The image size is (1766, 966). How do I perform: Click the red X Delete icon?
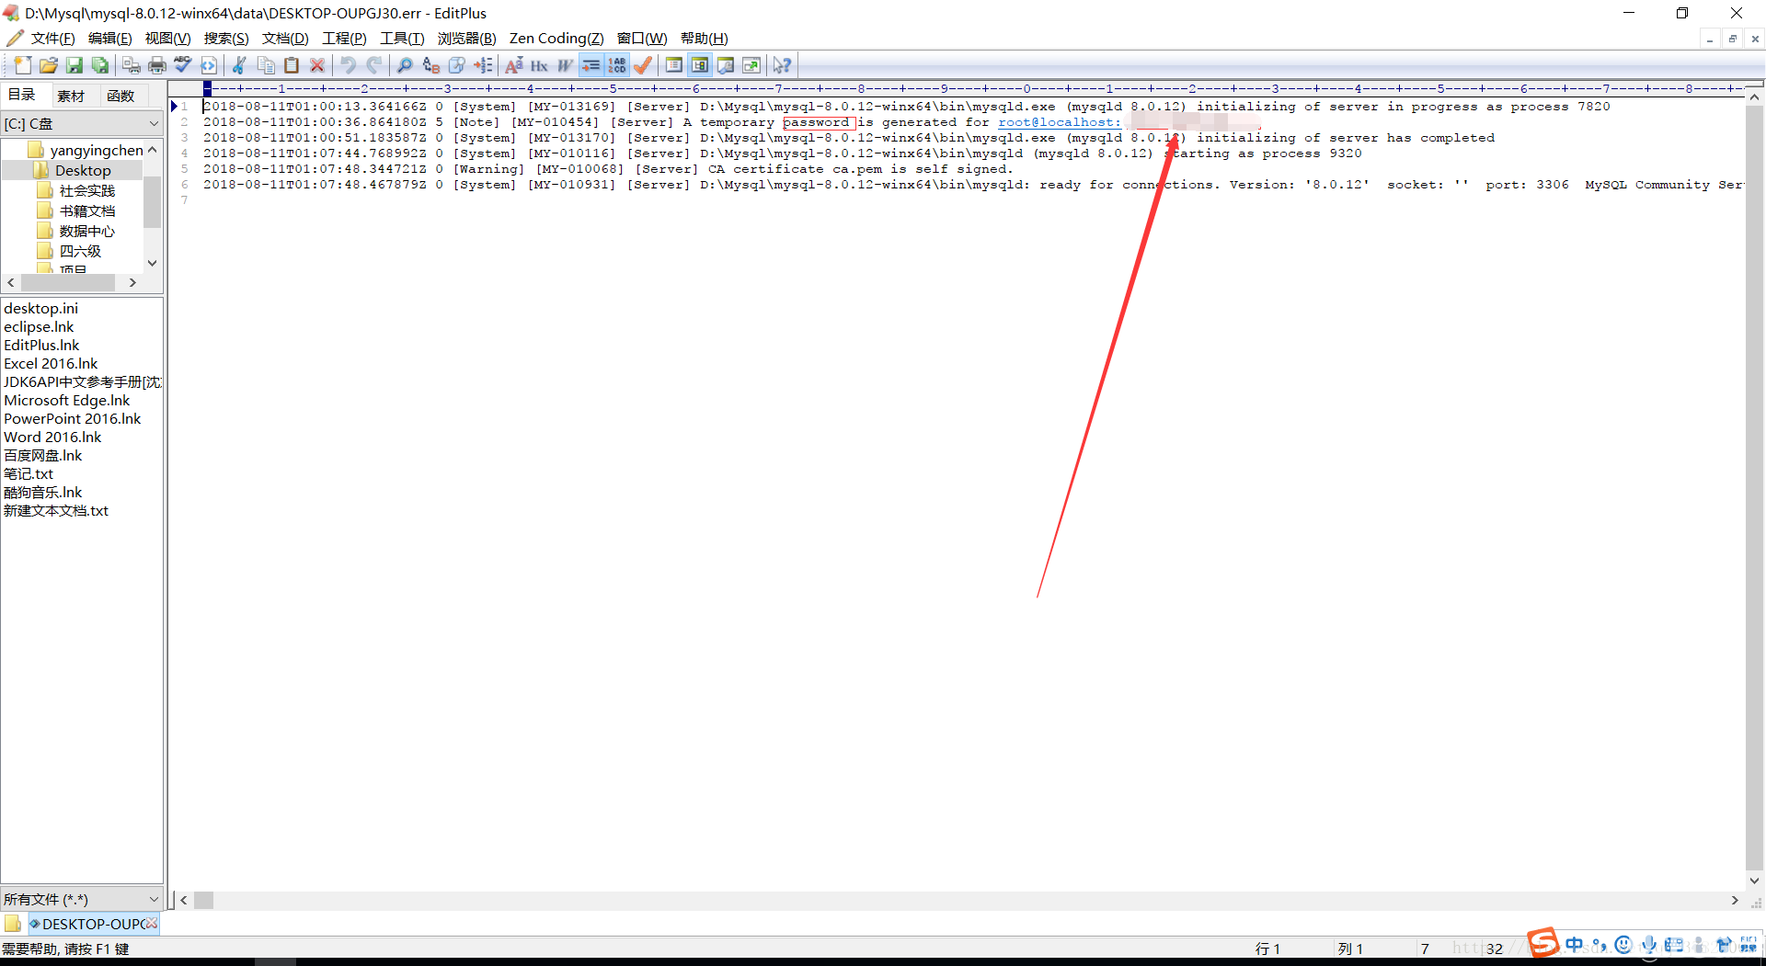coord(317,65)
